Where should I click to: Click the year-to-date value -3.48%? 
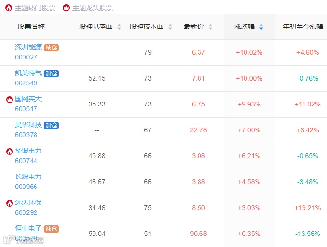click(x=308, y=182)
